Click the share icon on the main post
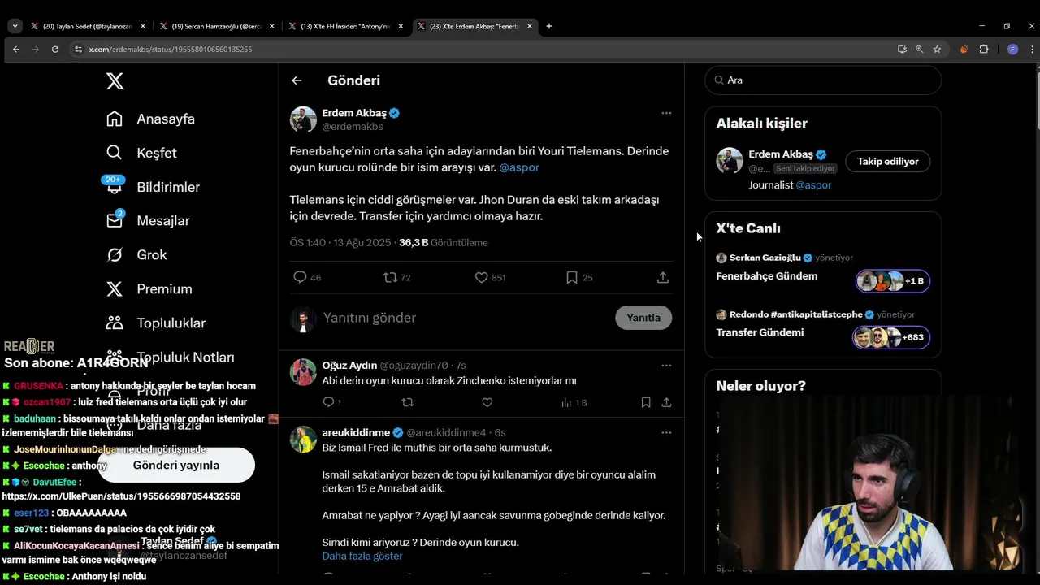The width and height of the screenshot is (1040, 585). (x=663, y=277)
